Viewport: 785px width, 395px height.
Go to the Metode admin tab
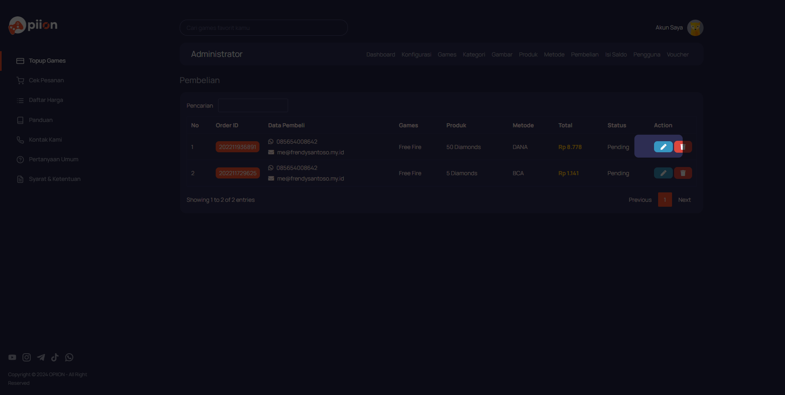554,54
